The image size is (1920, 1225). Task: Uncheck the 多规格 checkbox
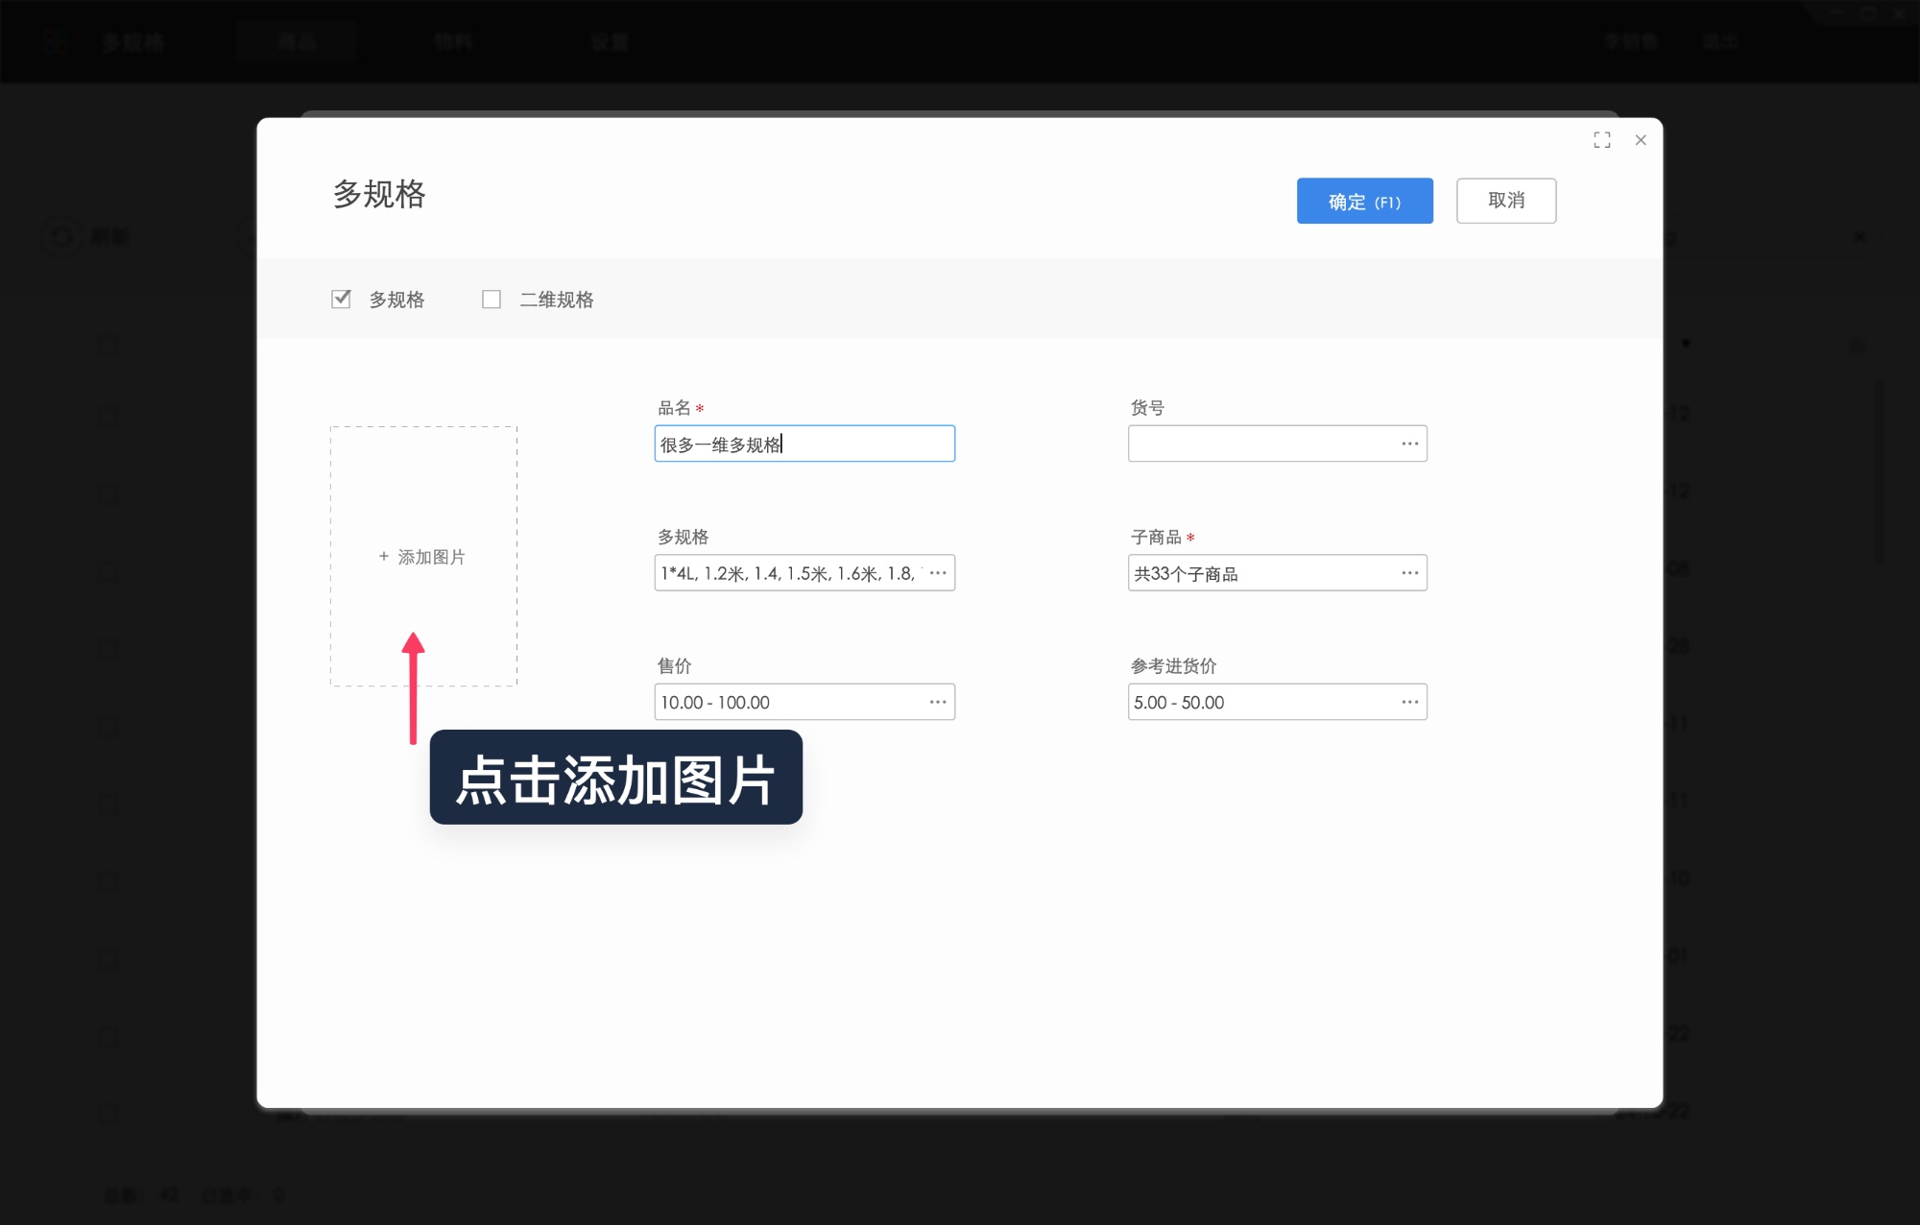(x=341, y=300)
